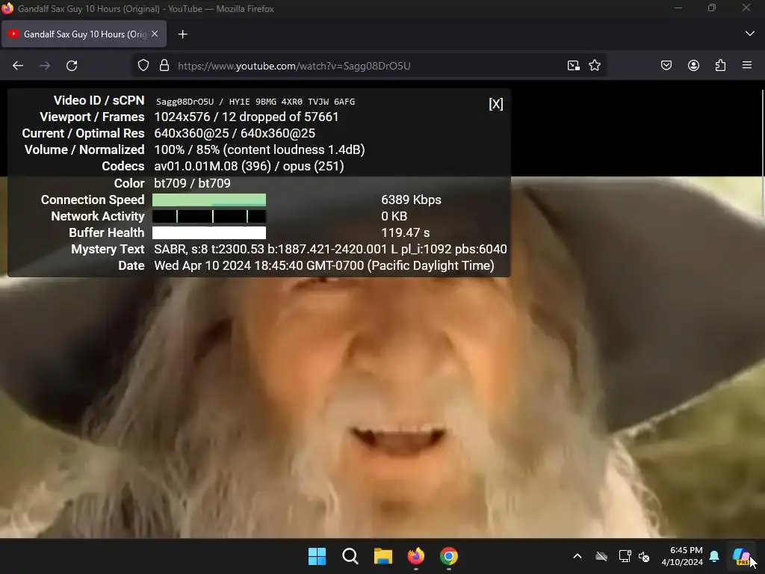Click the Connection Speed green graph
The height and width of the screenshot is (574, 765).
pyautogui.click(x=209, y=200)
